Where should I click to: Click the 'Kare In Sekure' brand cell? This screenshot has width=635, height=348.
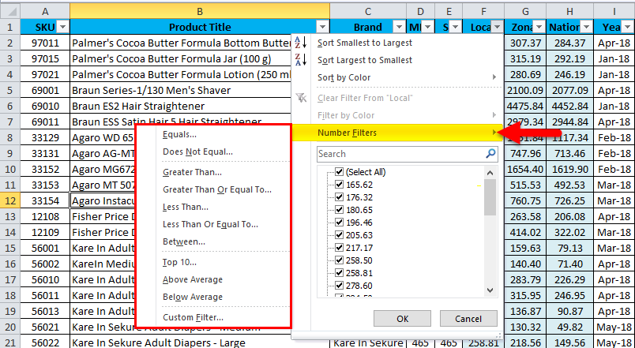pos(368,342)
